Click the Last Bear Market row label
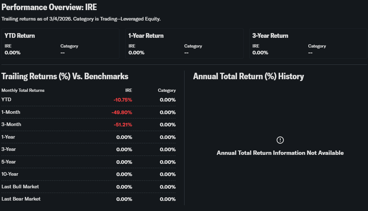This screenshot has width=368, height=211. pos(21,199)
